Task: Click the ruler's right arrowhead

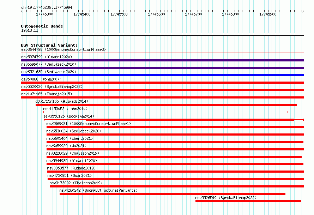Action: pyautogui.click(x=303, y=11)
